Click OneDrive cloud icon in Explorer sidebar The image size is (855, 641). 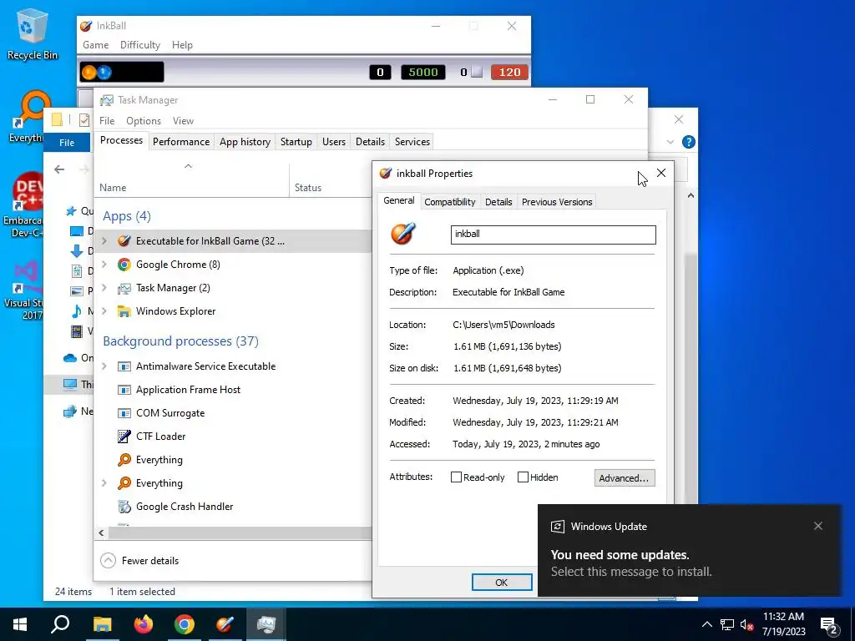pyautogui.click(x=70, y=358)
